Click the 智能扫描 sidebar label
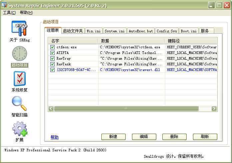 pyautogui.click(x=20, y=115)
